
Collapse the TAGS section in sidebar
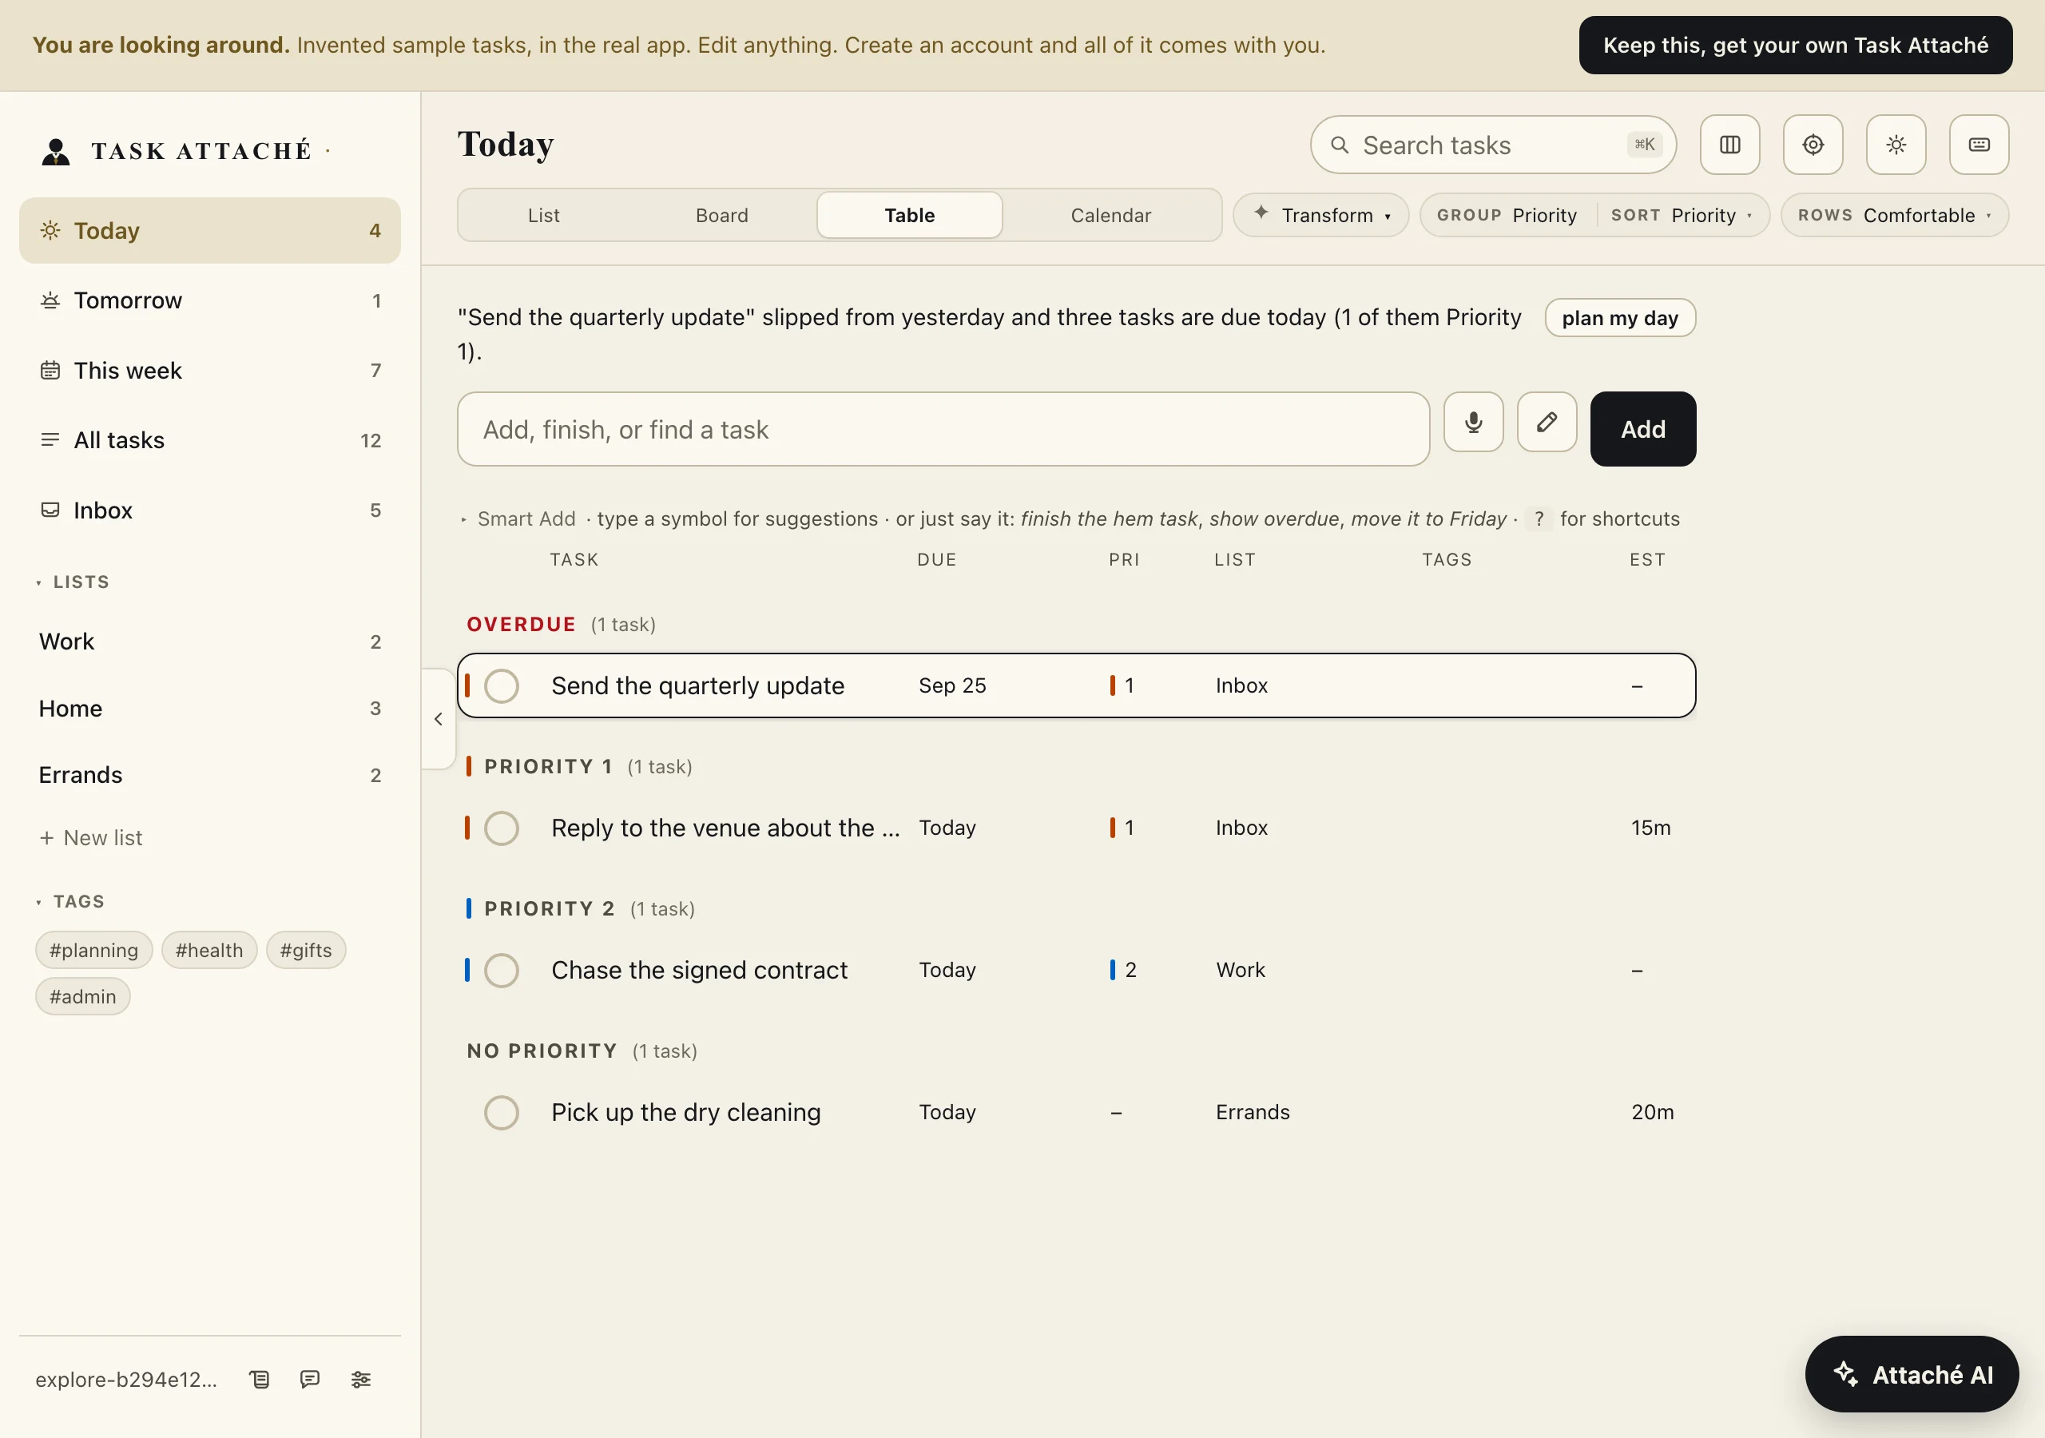[x=71, y=902]
